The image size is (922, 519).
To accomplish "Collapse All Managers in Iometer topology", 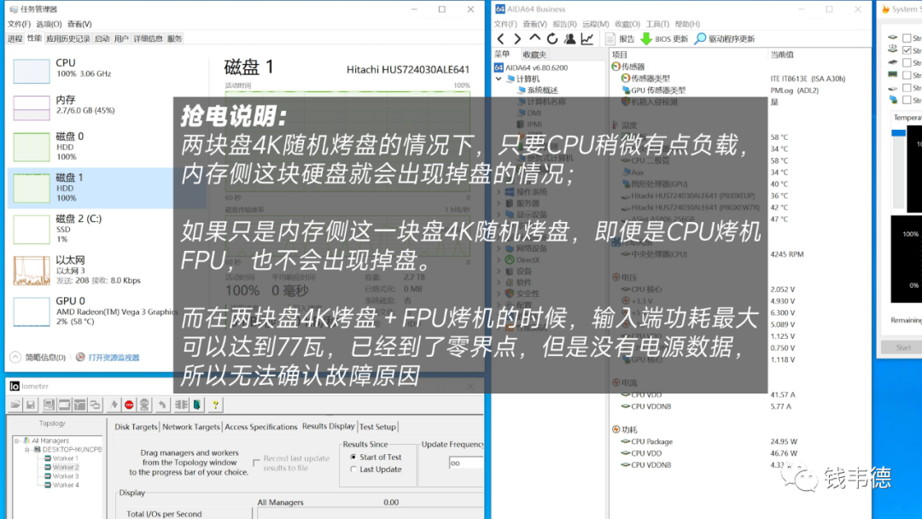I will tap(17, 440).
